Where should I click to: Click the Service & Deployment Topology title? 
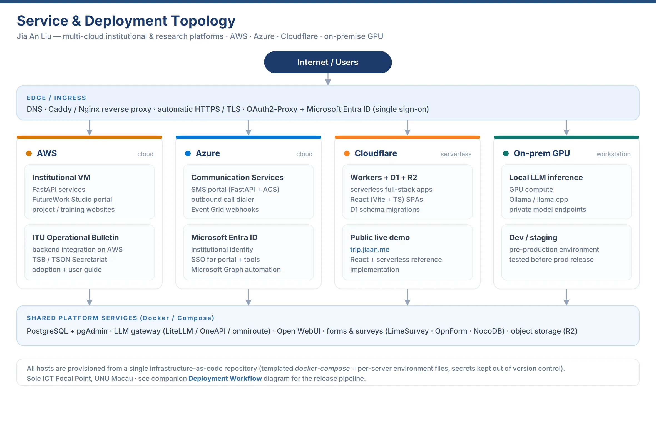126,21
